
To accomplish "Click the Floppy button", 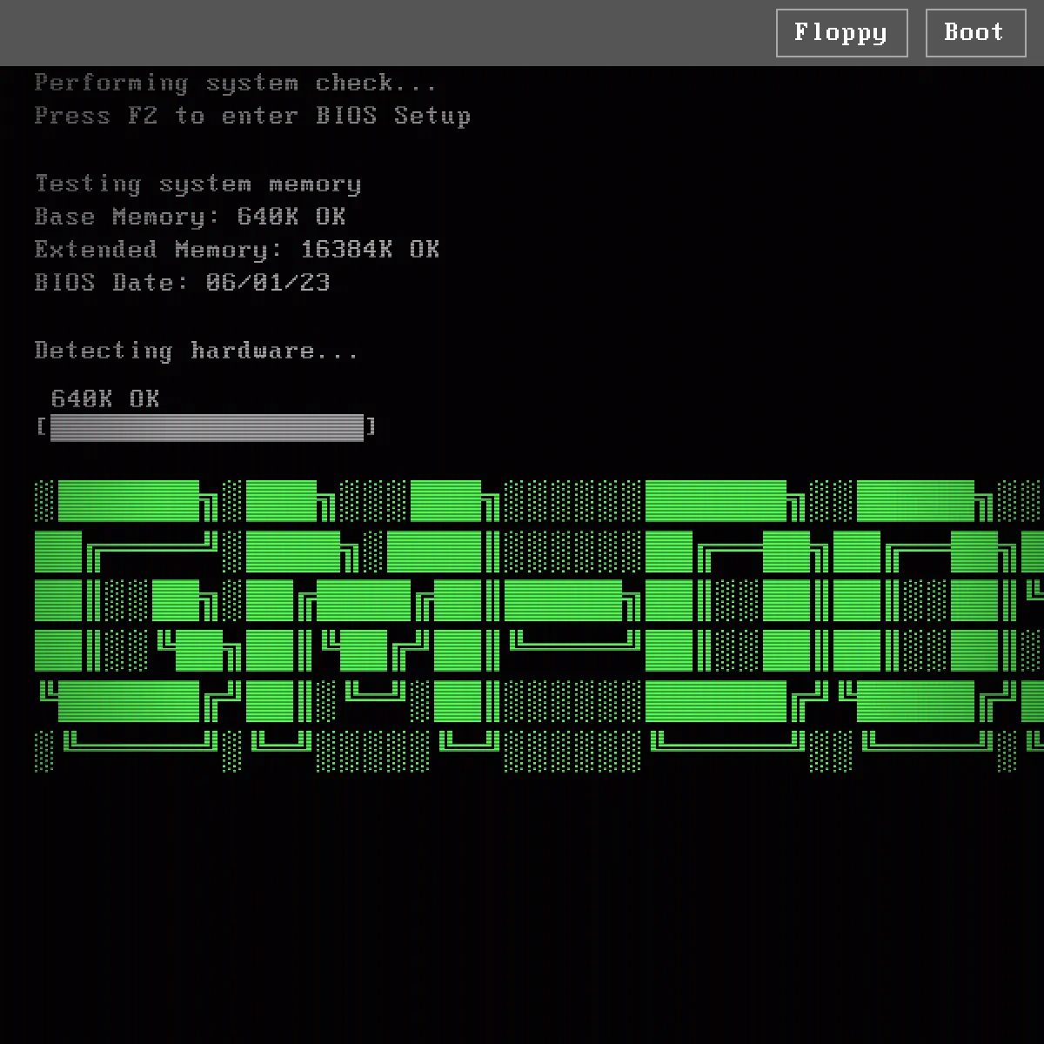I will coord(841,33).
